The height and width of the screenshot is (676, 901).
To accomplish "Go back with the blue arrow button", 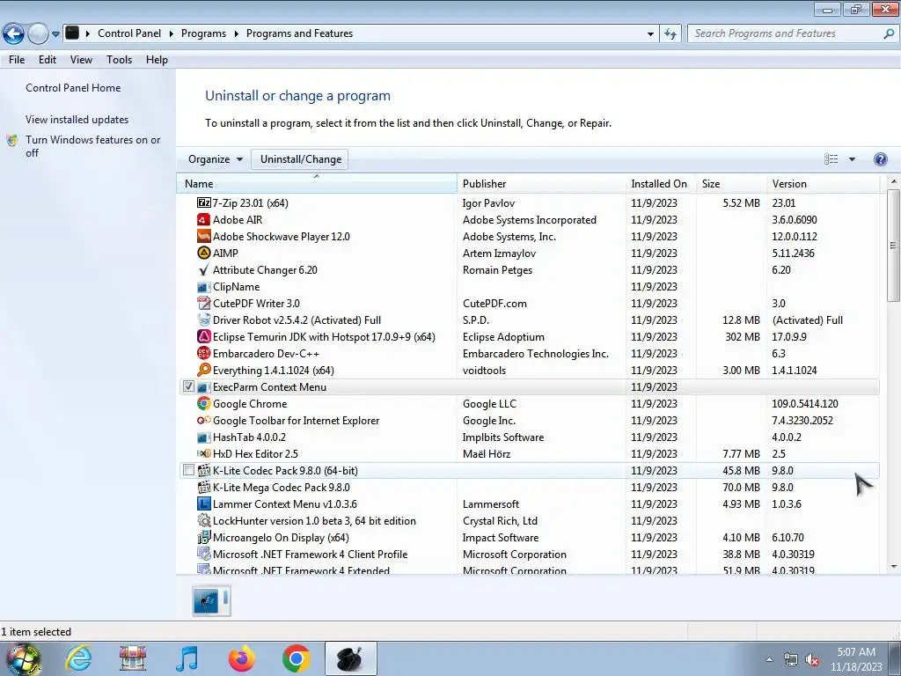I will tap(14, 34).
